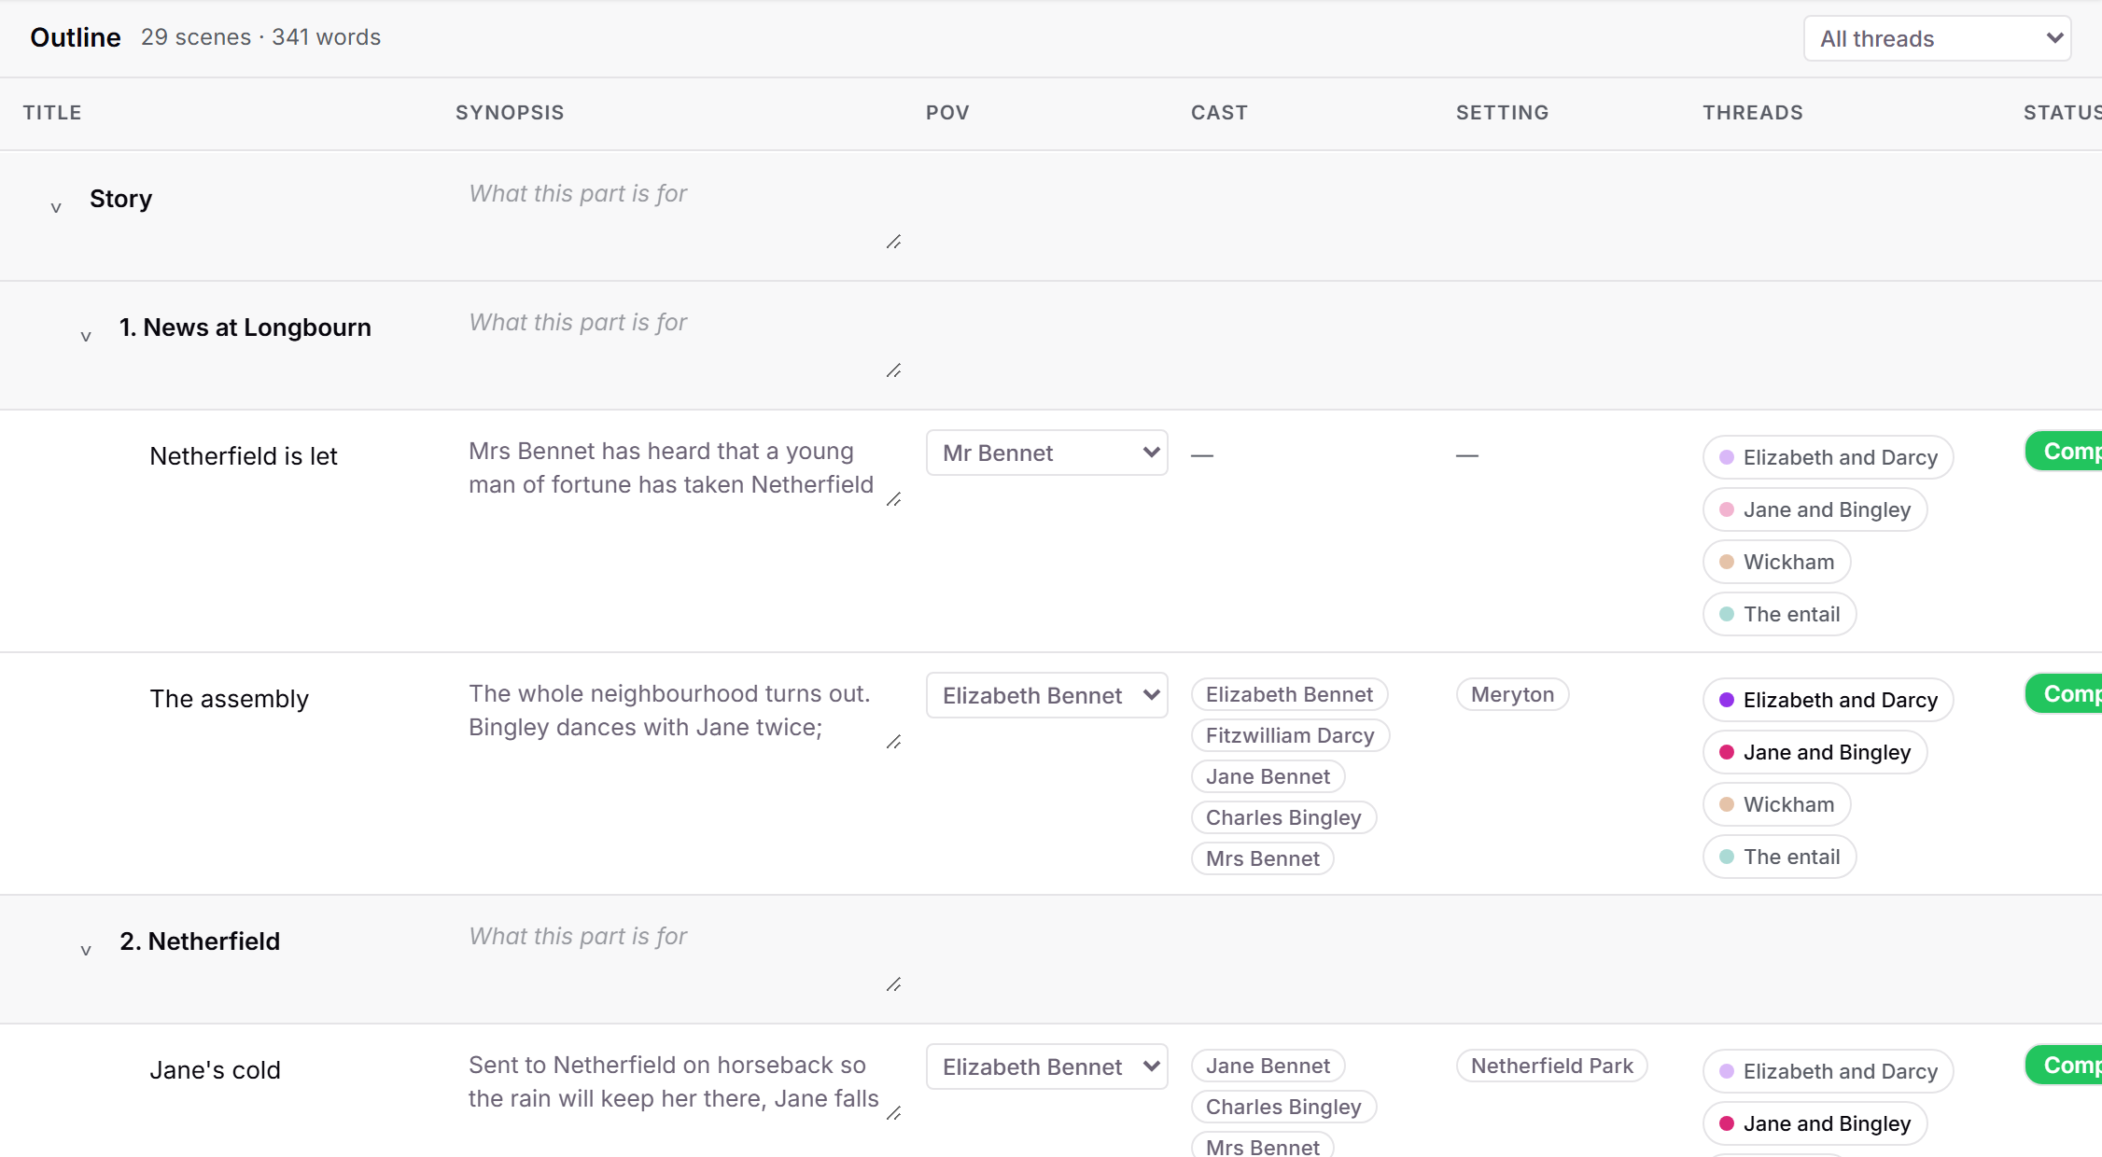Toggle The entail thread on Netherfield is let

1779,614
